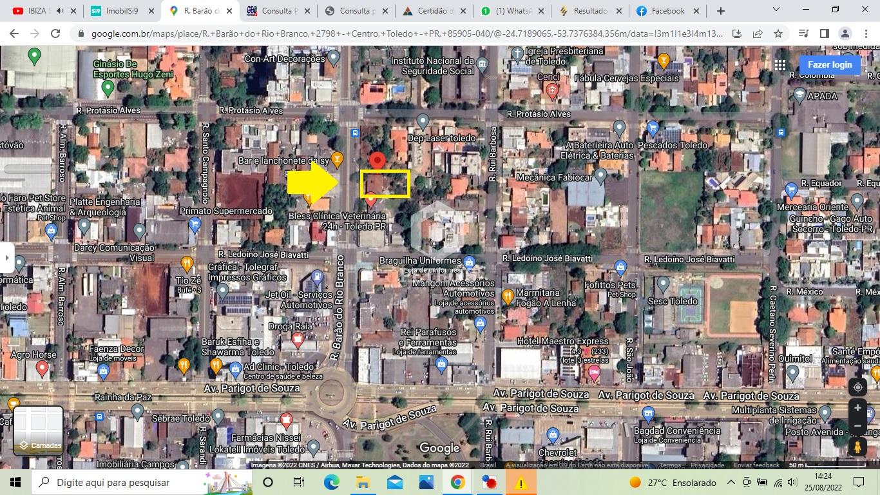Click Enviar feedback footer link
This screenshot has width=880, height=495.
click(x=756, y=465)
